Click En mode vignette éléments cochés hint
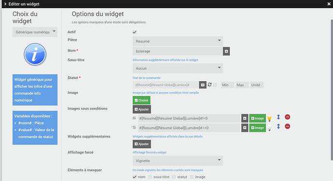 (x=168, y=170)
